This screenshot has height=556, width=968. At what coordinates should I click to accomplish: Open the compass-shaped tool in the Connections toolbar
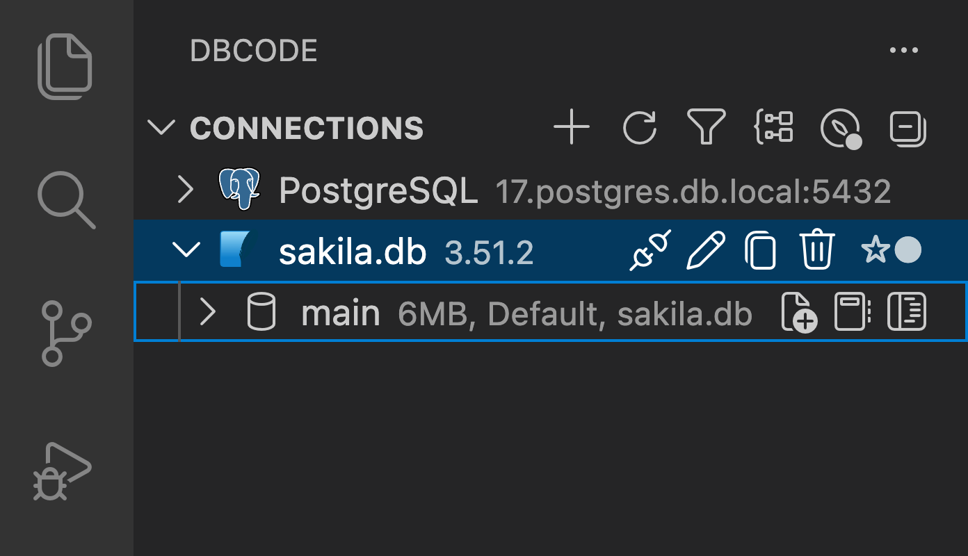click(841, 127)
